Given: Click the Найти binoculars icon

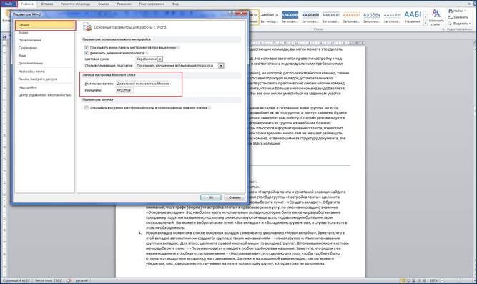Looking at the screenshot, I should (x=451, y=11).
